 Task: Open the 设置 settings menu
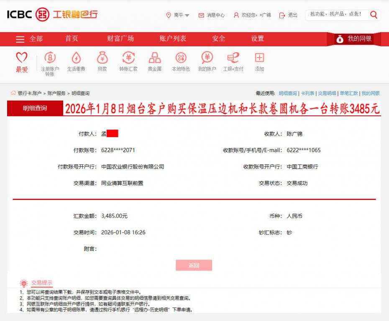(257, 38)
